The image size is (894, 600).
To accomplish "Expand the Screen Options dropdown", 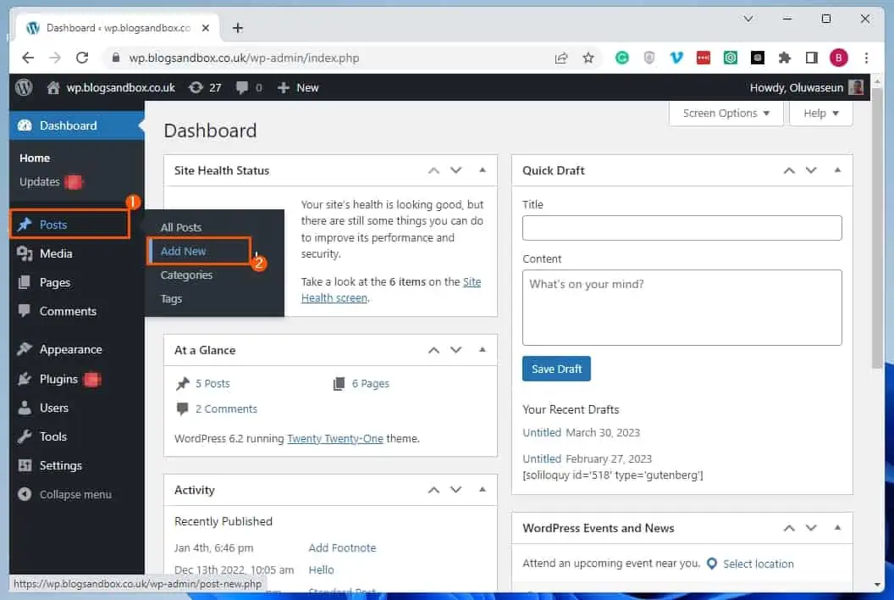I will point(726,113).
